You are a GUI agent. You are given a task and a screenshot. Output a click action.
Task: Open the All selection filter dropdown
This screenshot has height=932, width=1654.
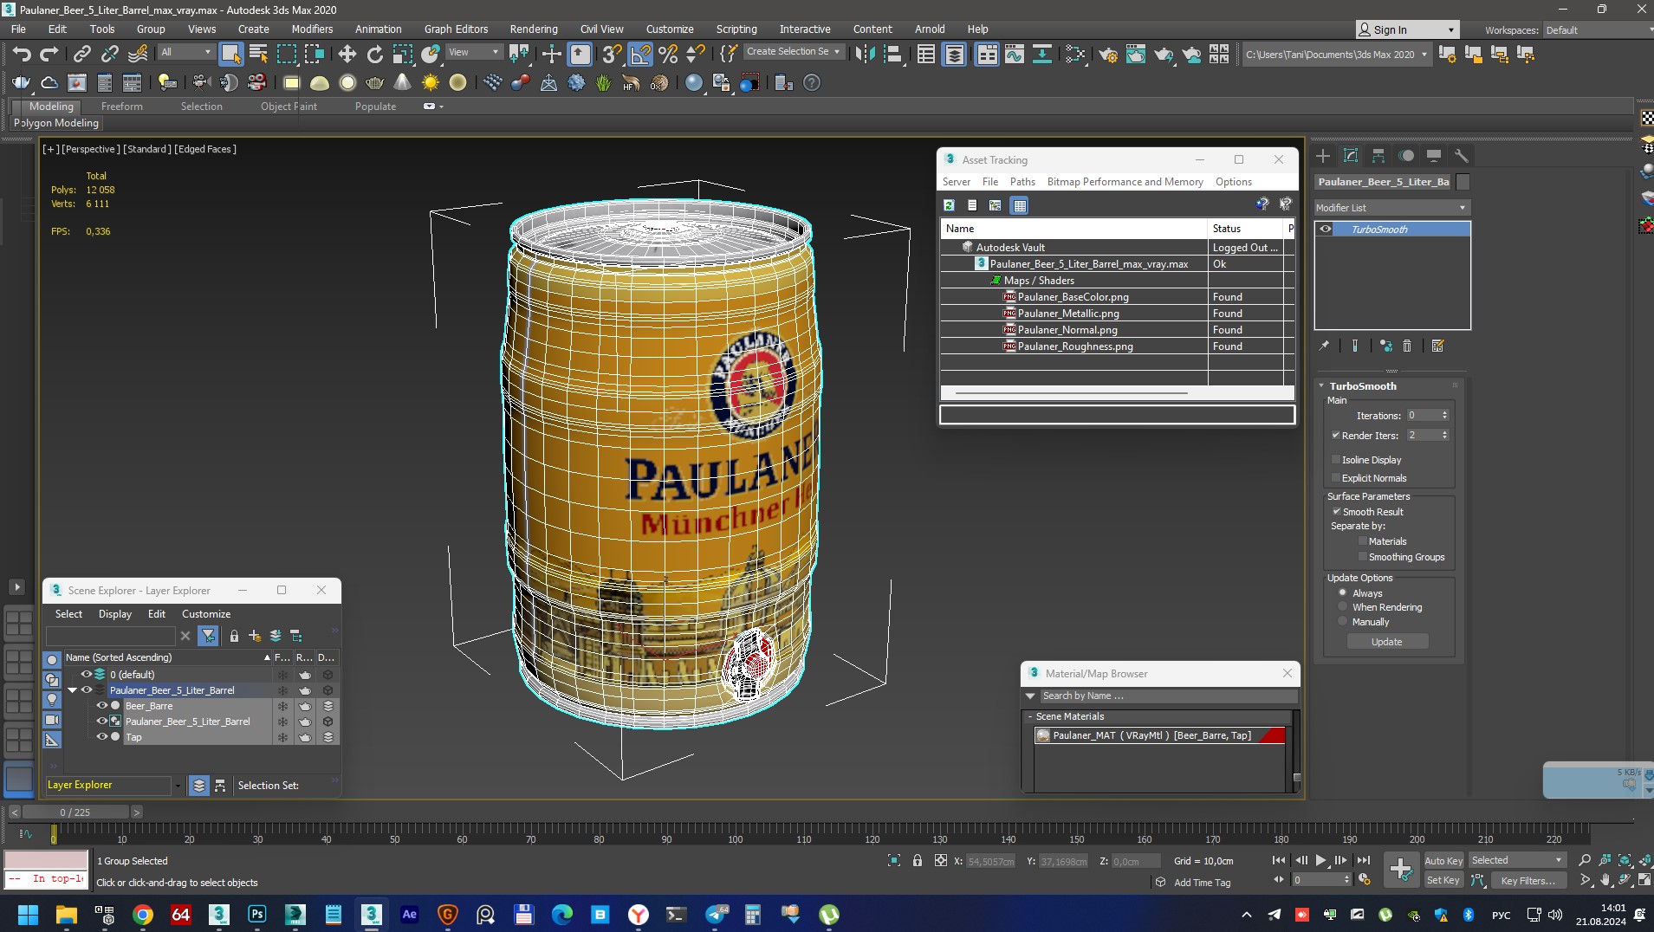tap(186, 52)
